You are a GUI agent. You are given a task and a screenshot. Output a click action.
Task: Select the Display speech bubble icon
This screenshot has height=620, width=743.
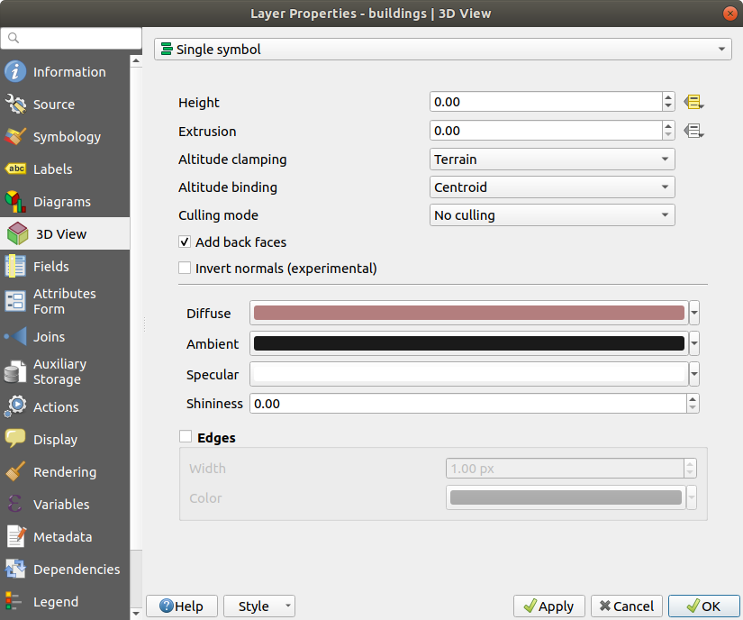(15, 439)
